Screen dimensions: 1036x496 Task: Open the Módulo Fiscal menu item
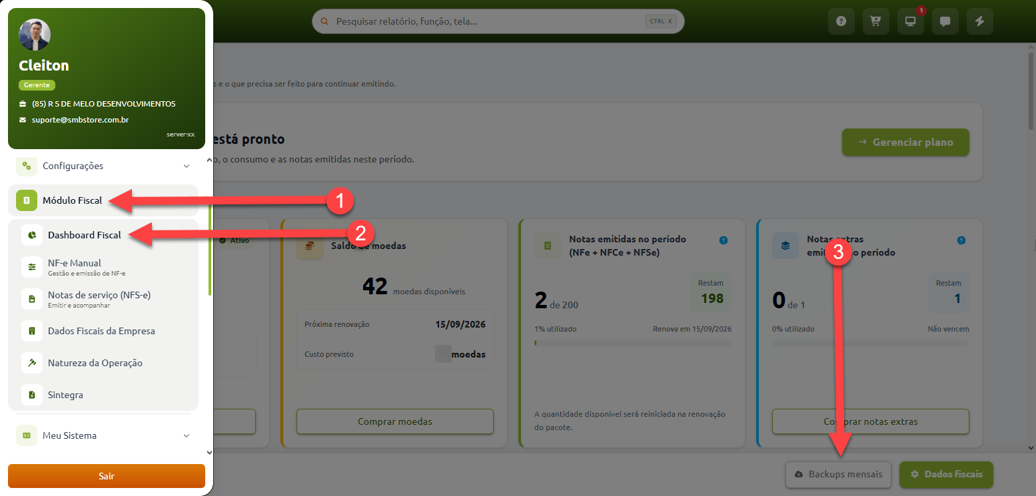click(103, 200)
